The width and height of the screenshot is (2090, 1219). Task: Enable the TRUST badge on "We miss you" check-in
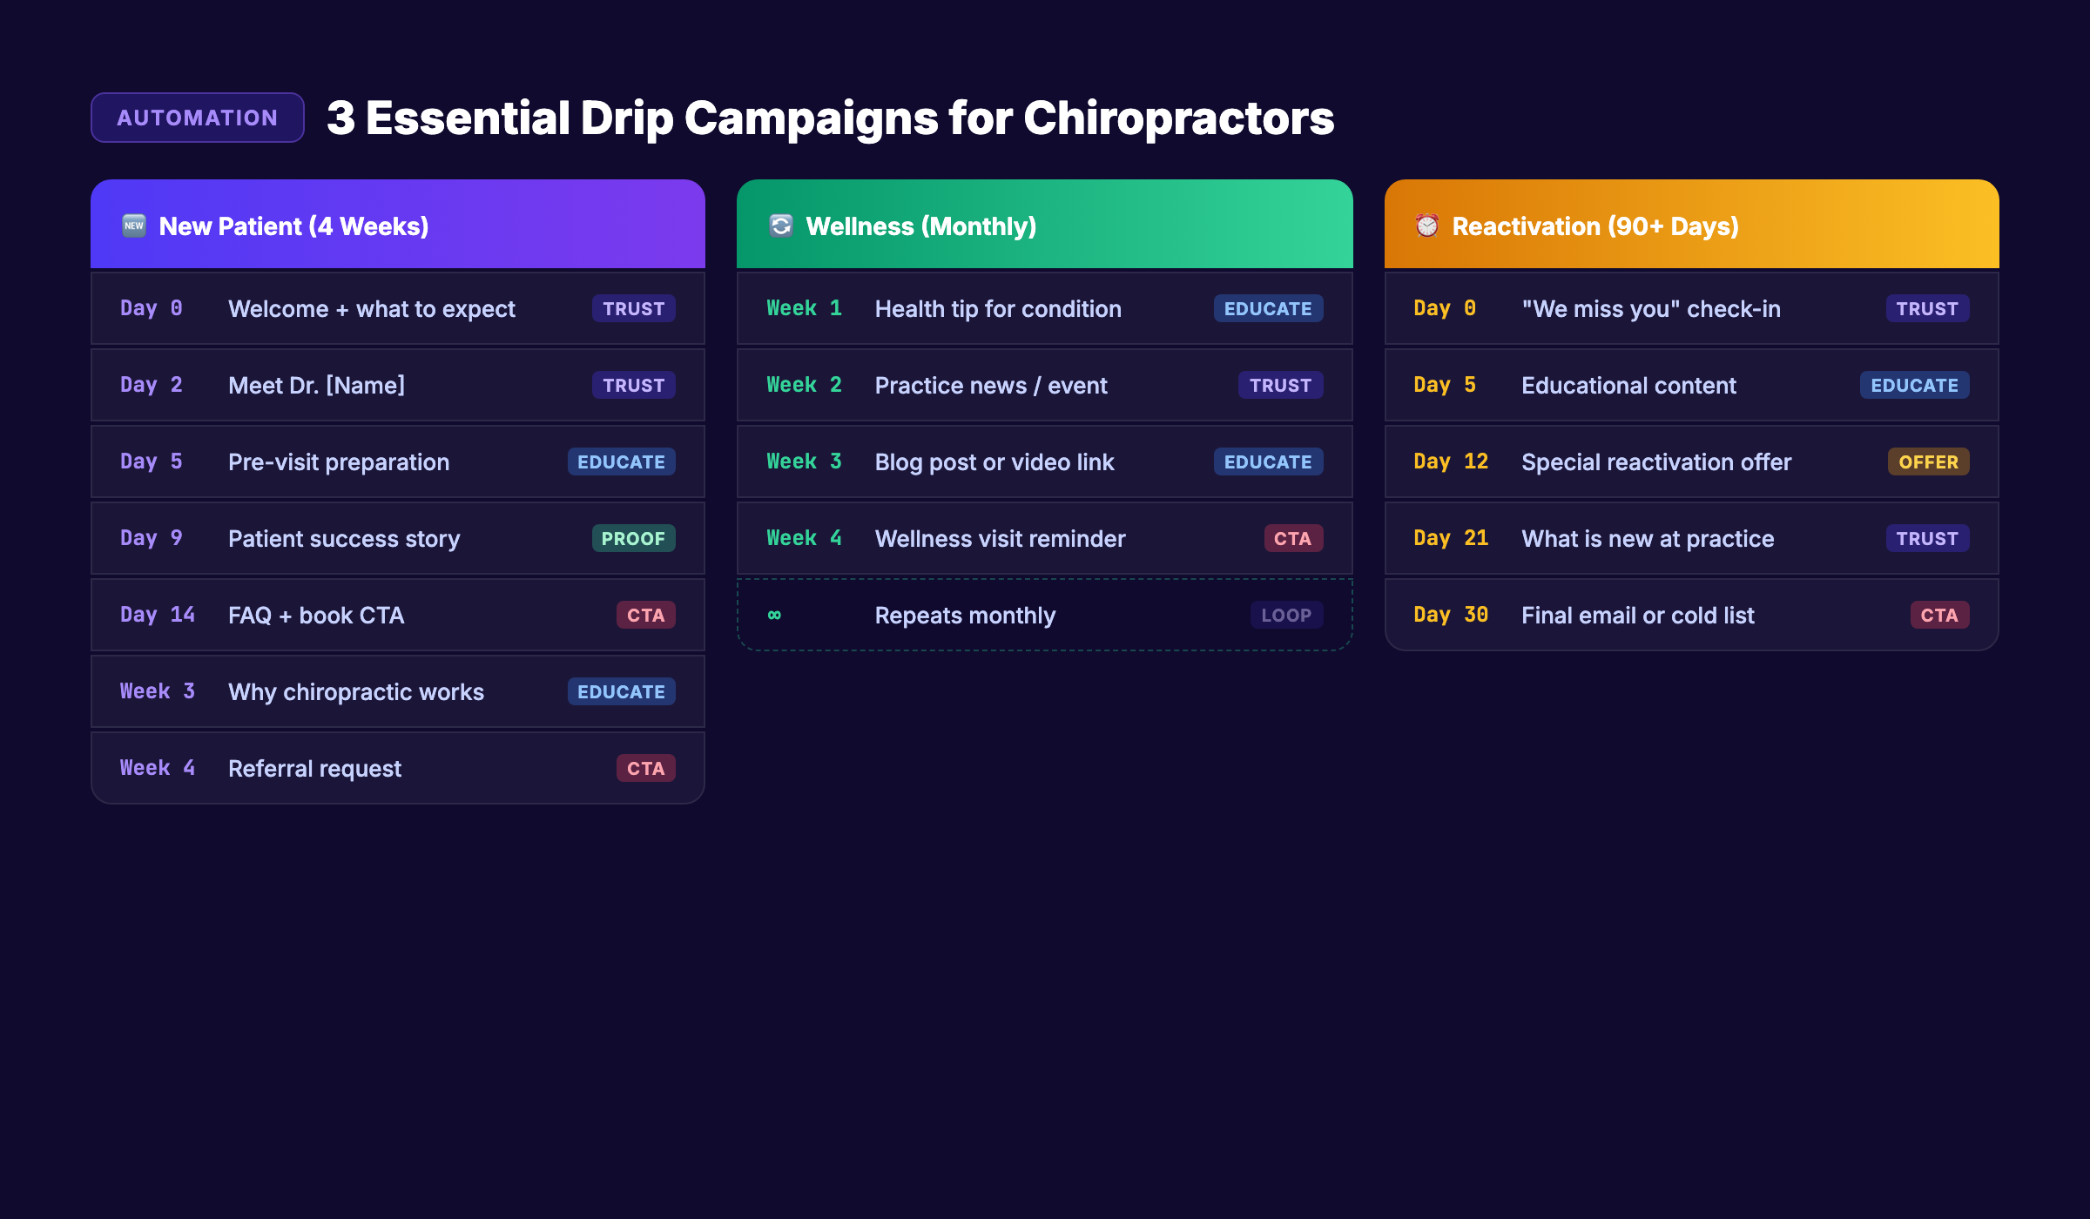pyautogui.click(x=1926, y=308)
